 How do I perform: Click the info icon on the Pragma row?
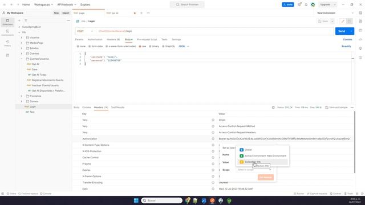click(x=213, y=164)
